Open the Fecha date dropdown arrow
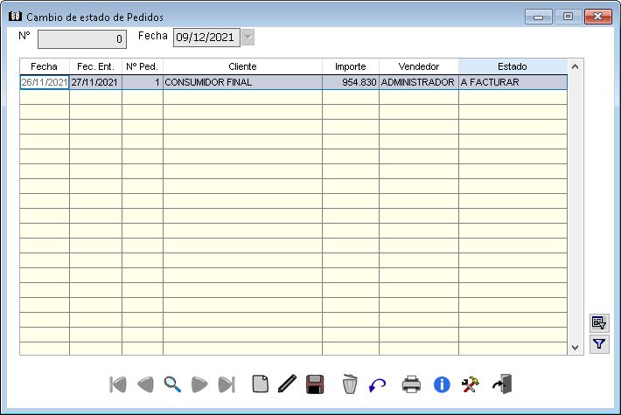621x415 pixels. [x=248, y=38]
